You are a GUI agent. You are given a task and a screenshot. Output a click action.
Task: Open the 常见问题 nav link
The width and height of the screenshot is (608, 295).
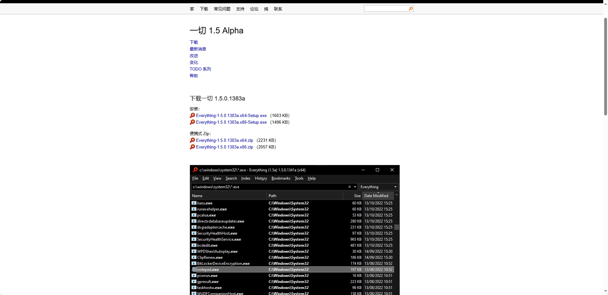pos(222,9)
